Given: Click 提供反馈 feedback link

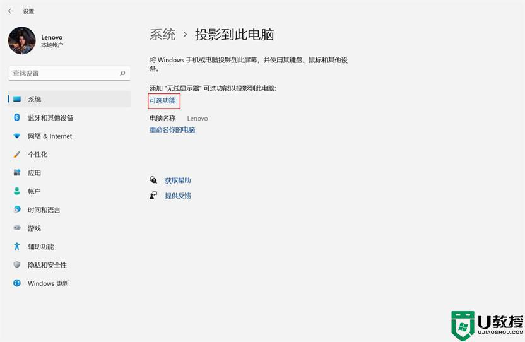Looking at the screenshot, I should click(x=177, y=196).
